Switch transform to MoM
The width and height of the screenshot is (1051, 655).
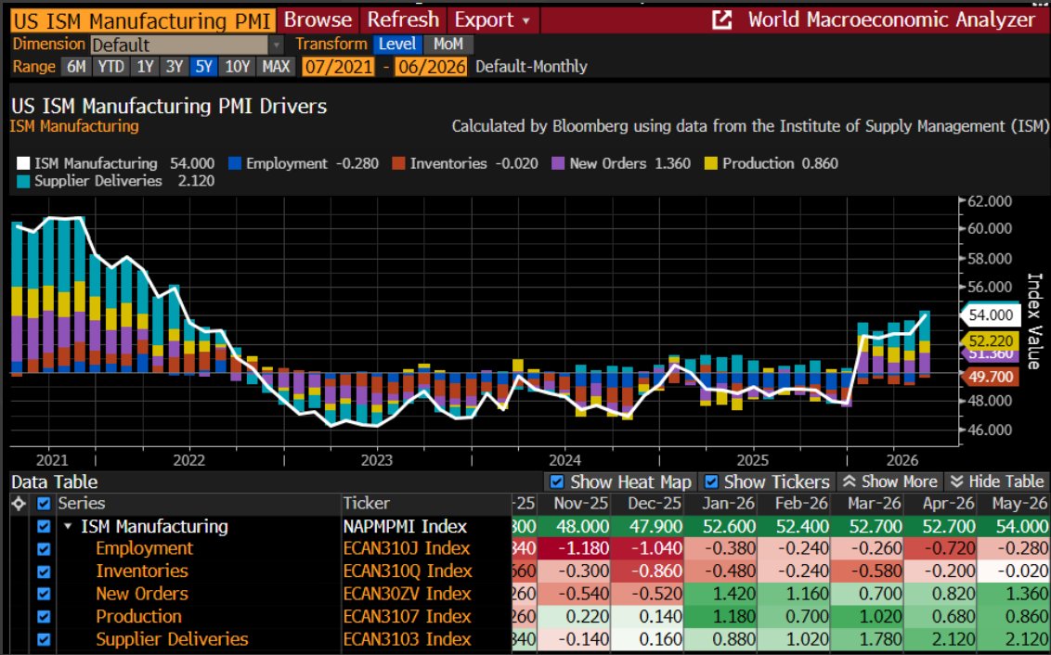(448, 45)
